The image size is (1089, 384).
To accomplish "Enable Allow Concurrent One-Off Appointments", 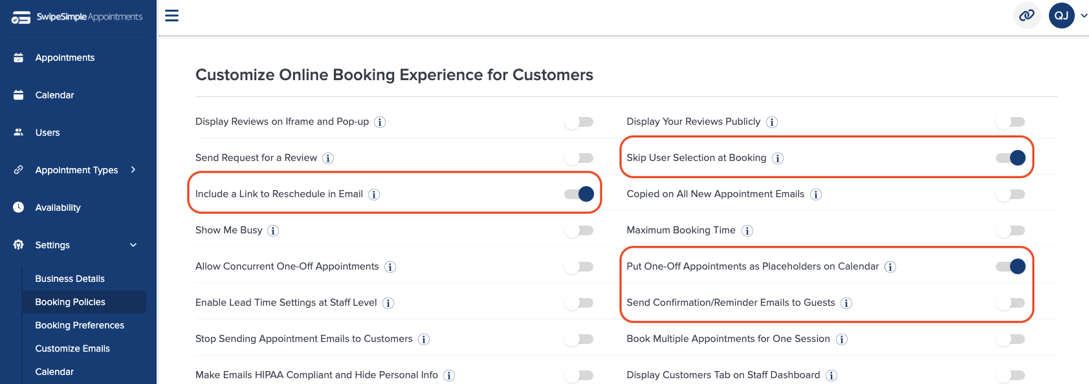I will pyautogui.click(x=578, y=266).
